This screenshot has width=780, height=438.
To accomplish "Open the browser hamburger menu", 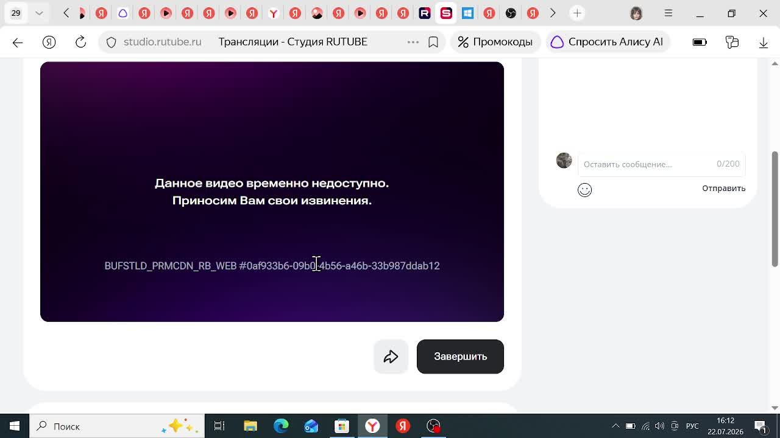I will [x=668, y=13].
